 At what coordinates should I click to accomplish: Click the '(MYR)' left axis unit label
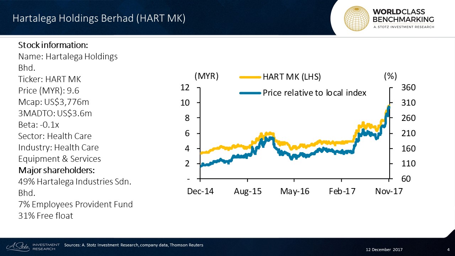(207, 76)
